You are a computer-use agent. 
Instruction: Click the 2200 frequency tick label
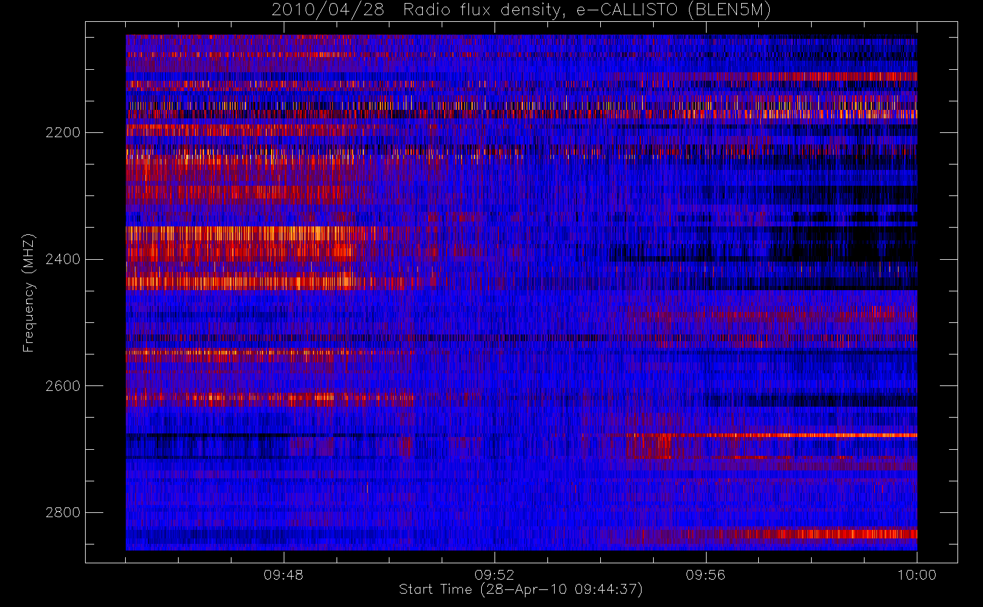(x=63, y=132)
